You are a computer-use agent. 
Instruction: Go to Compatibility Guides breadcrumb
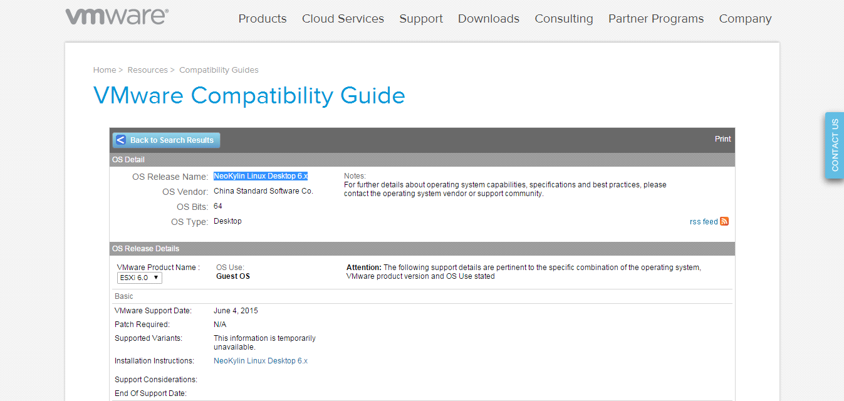(x=219, y=70)
